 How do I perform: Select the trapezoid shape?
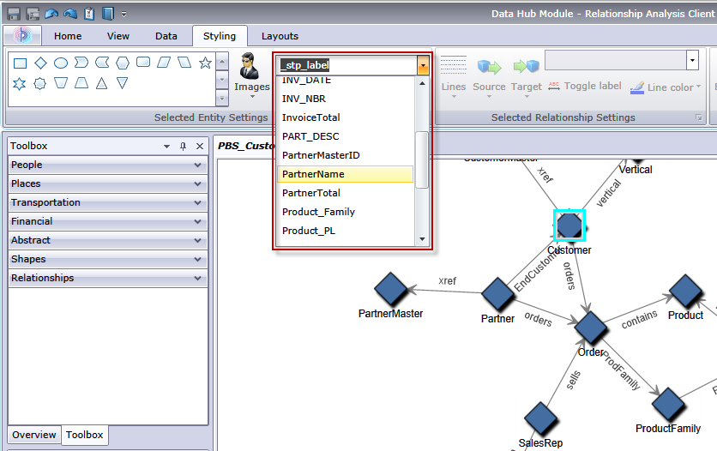(x=81, y=82)
